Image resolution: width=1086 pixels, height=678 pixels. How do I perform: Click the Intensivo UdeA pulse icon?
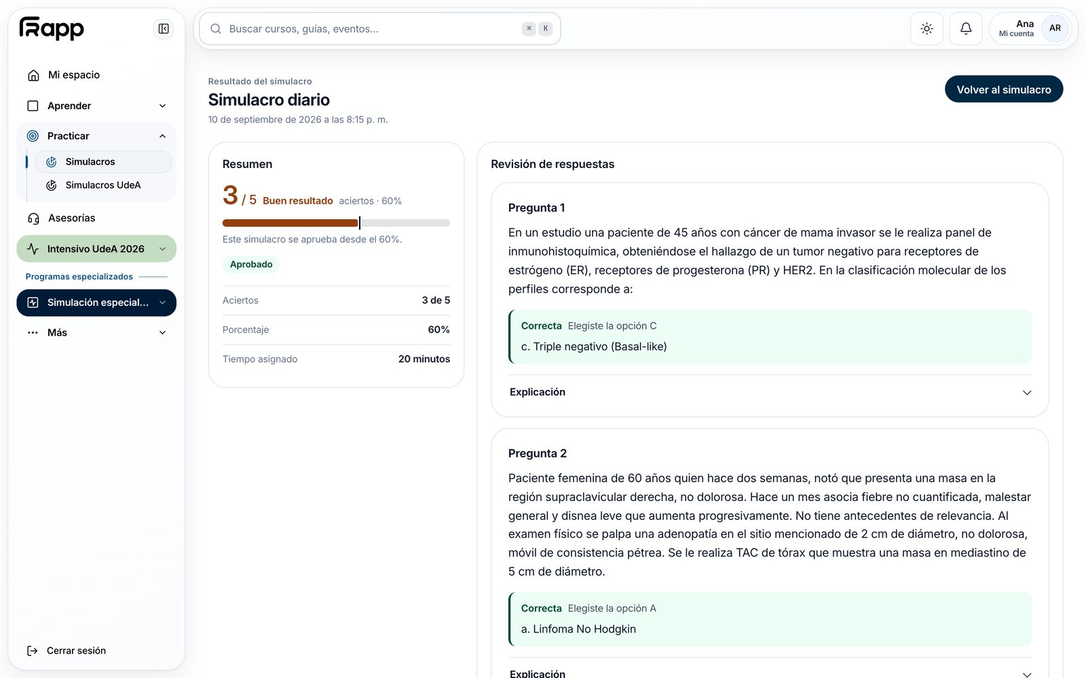[x=33, y=249]
